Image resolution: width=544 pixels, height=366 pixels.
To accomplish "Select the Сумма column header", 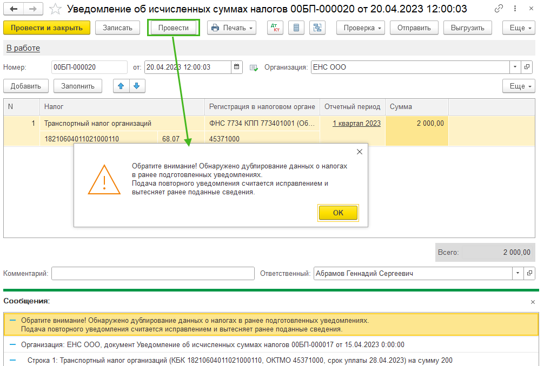I will [x=417, y=107].
